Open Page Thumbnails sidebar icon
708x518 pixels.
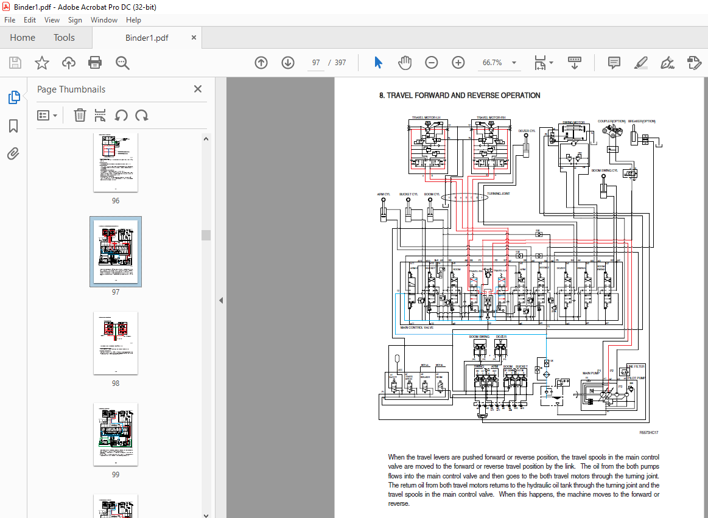13,97
